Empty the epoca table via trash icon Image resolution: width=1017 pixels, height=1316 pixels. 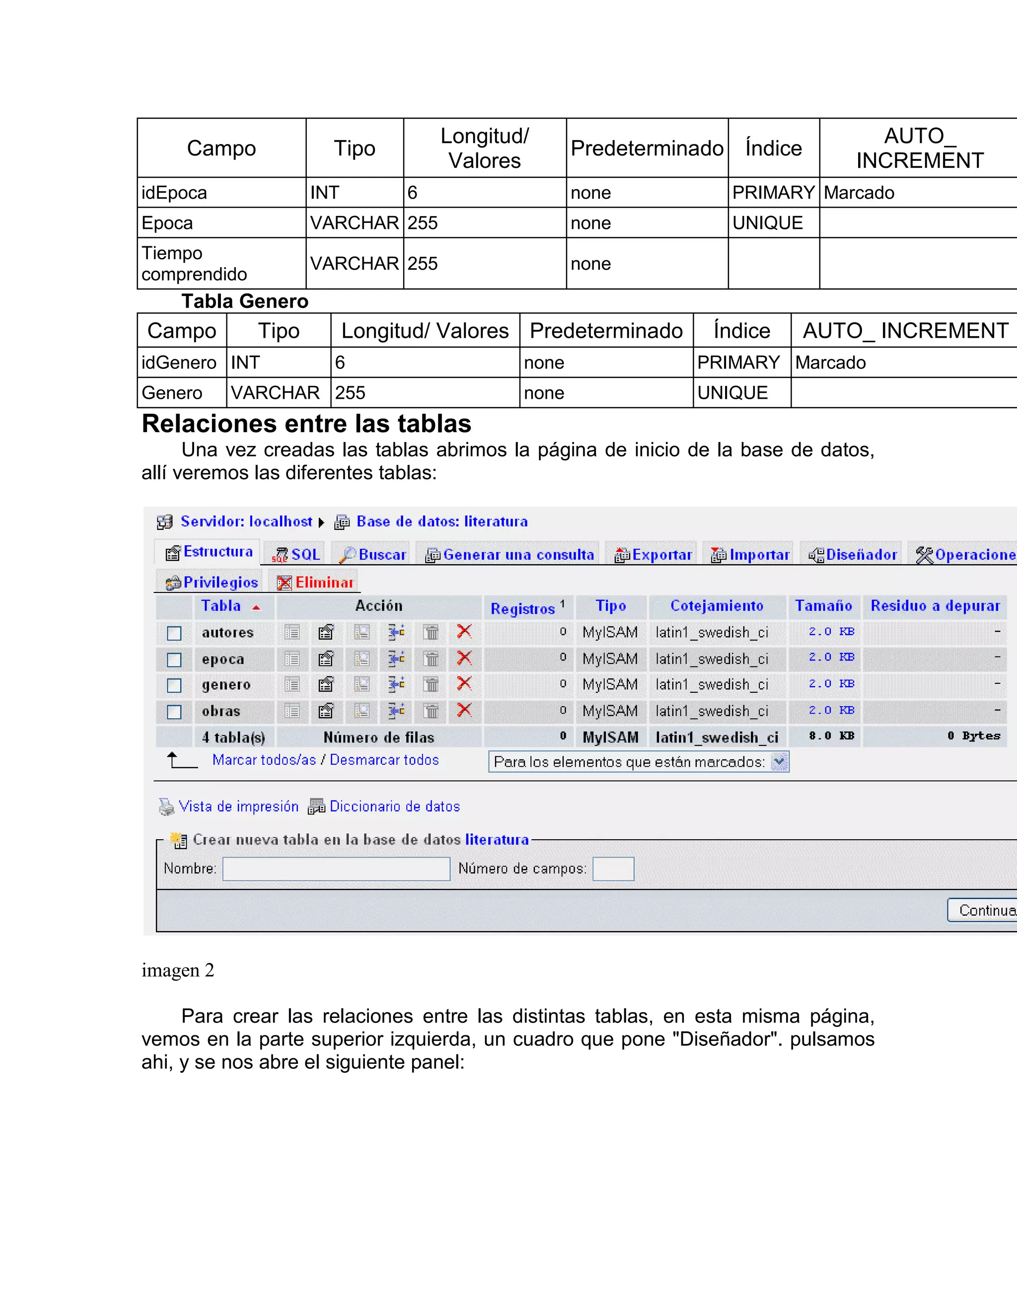[431, 658]
